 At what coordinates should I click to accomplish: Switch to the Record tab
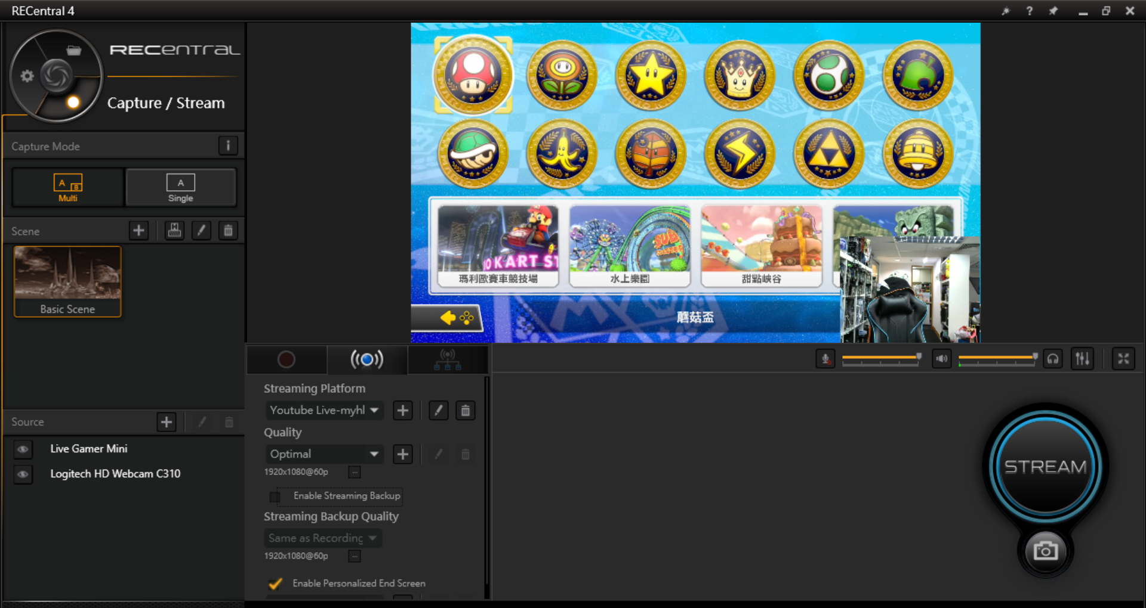point(286,359)
